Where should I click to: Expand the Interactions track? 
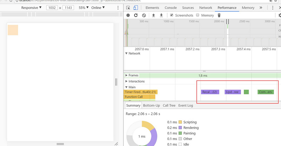[x=127, y=81]
